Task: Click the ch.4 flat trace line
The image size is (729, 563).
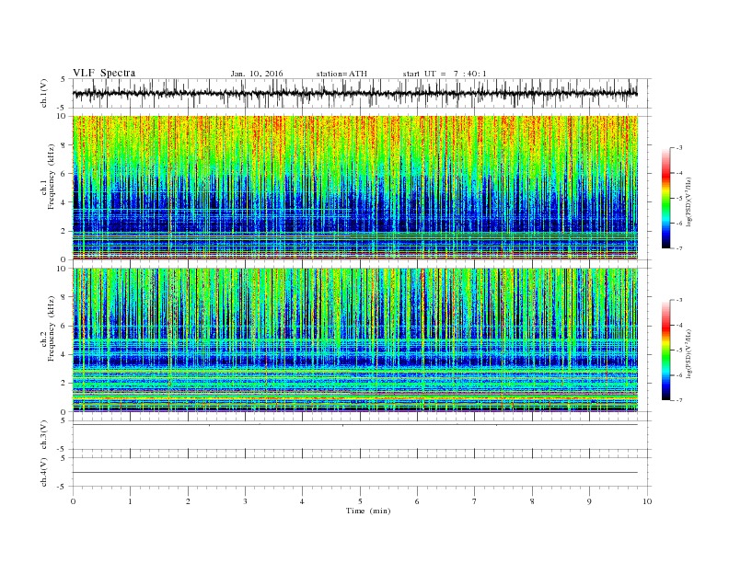Action: (x=355, y=473)
